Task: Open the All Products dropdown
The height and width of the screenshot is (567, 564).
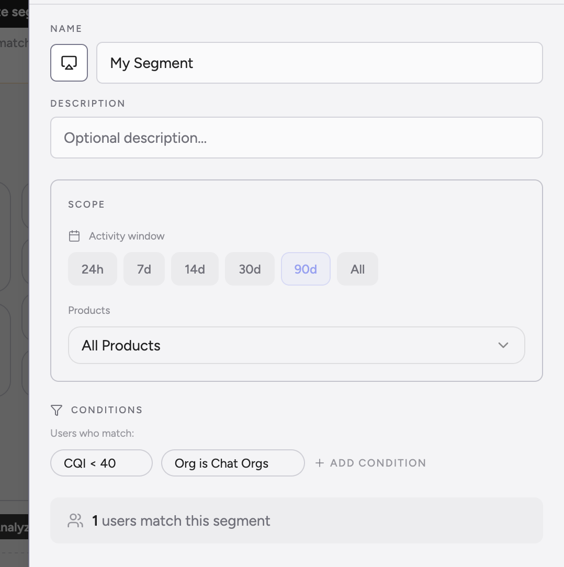Action: 296,345
